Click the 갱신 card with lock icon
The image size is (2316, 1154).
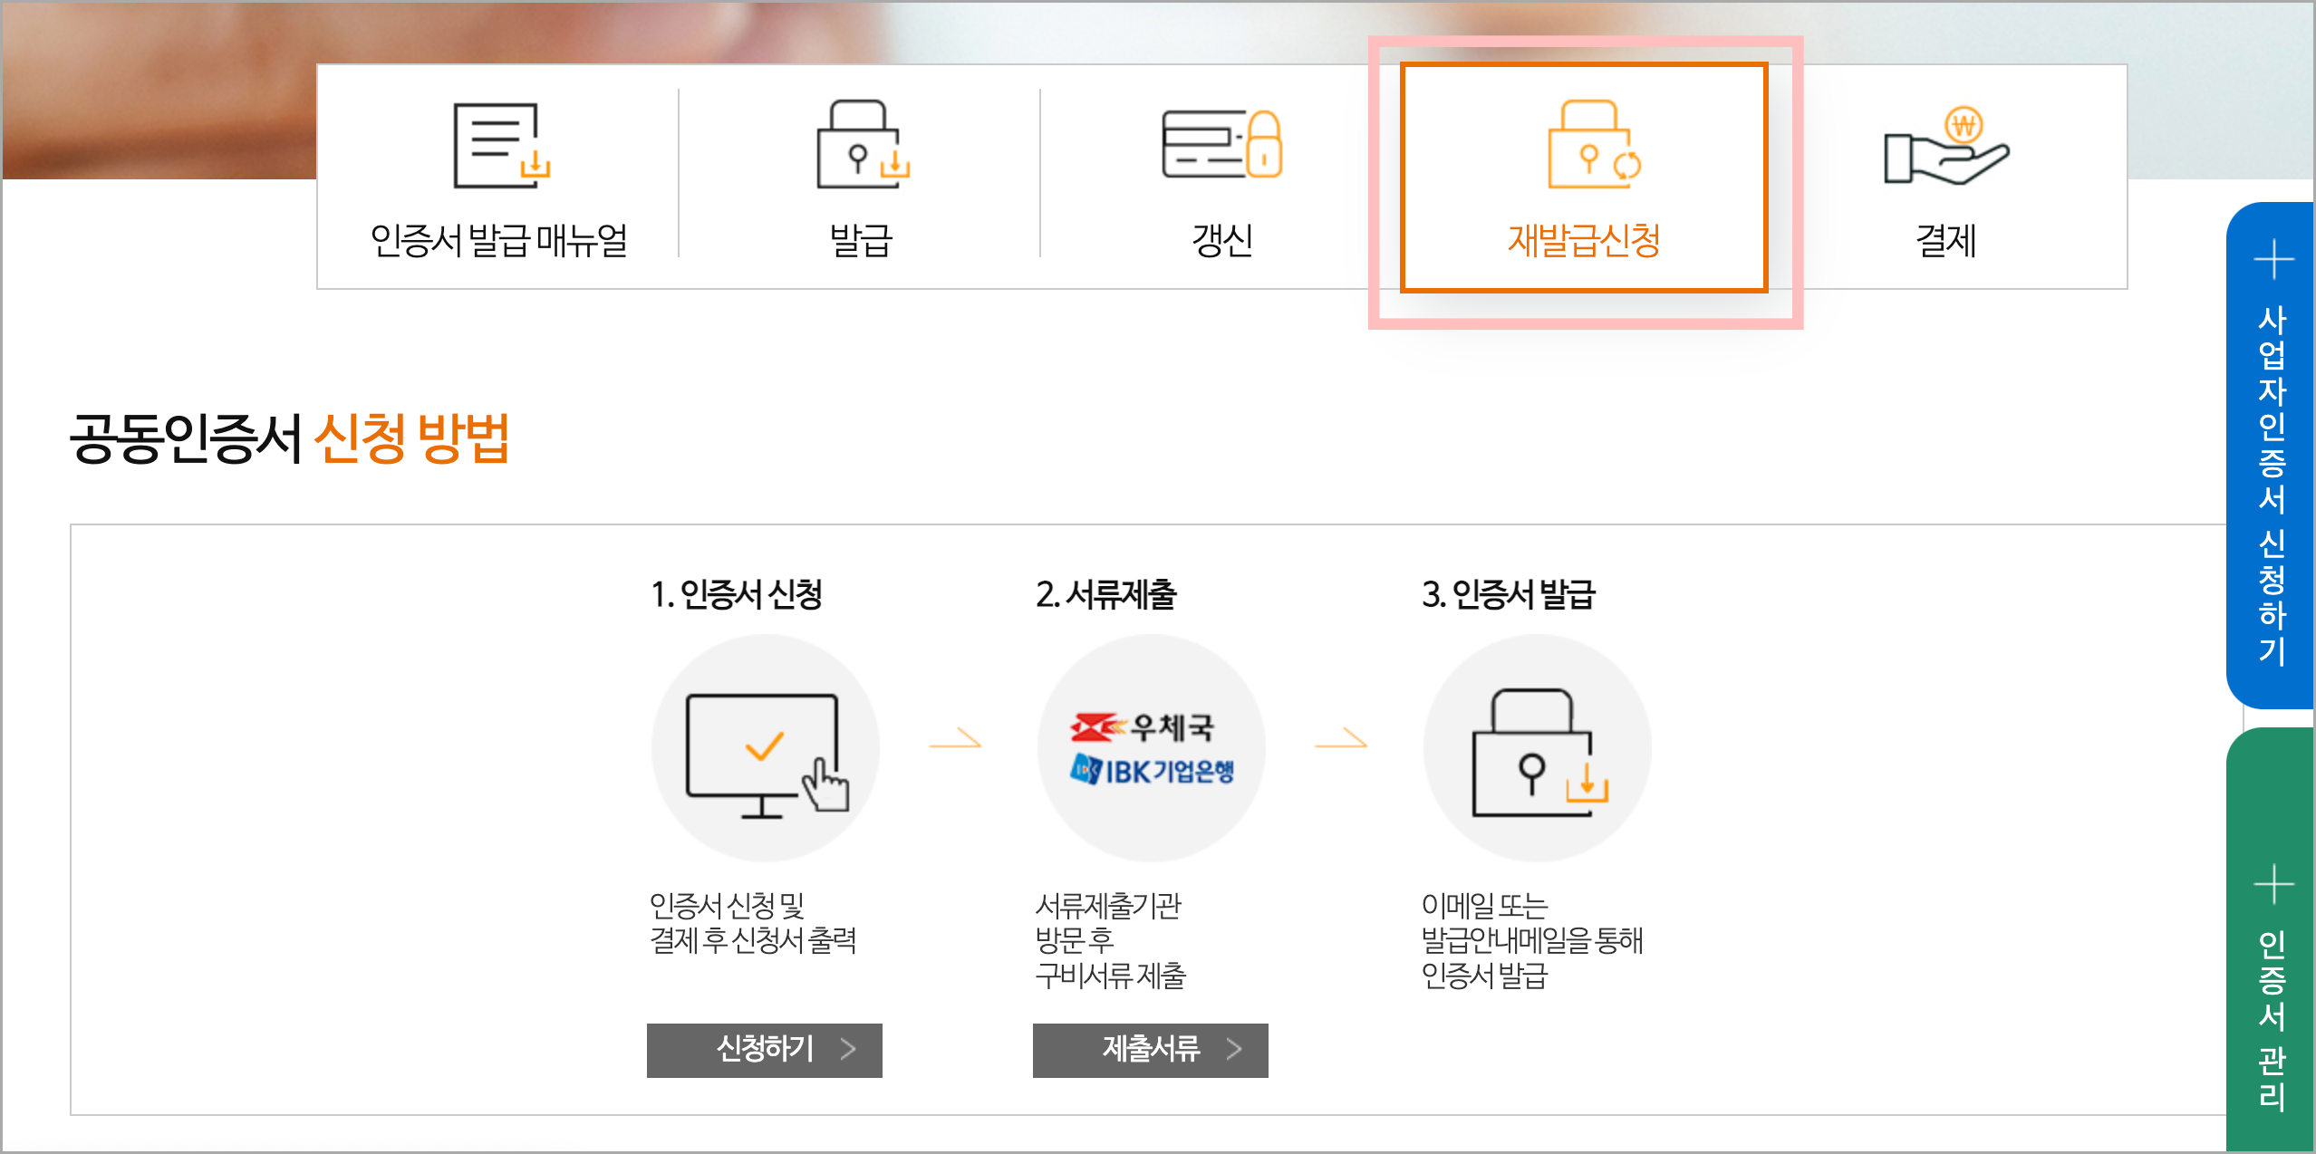[x=1221, y=145]
